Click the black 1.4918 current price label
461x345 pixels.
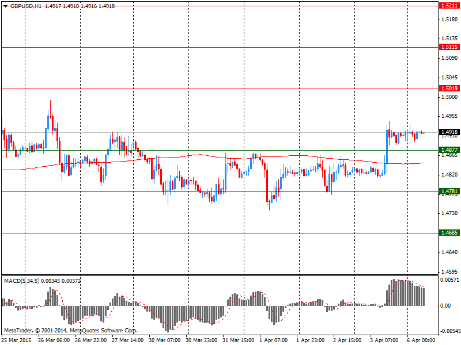(x=449, y=132)
